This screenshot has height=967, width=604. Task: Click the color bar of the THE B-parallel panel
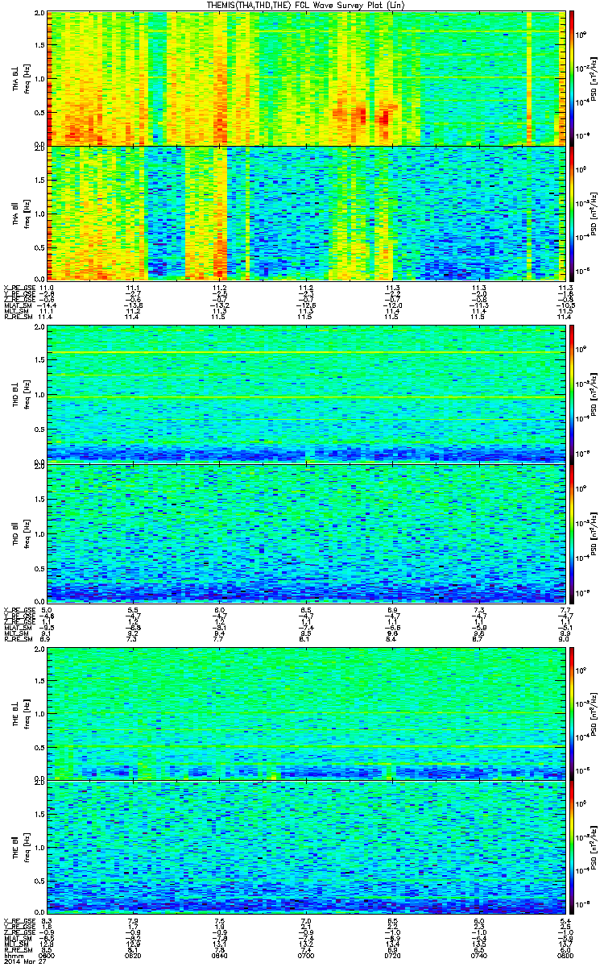tap(572, 849)
